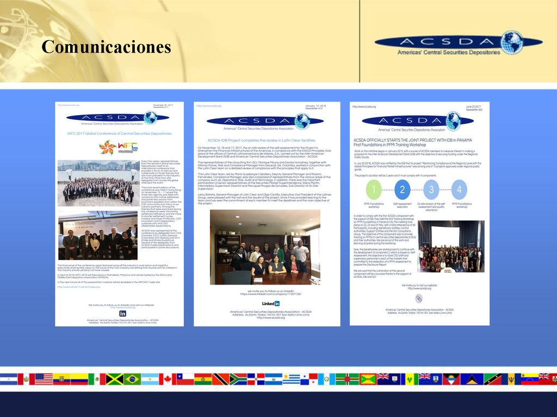
Task: Select the dark blue step 2 circle
Action: 402,189
